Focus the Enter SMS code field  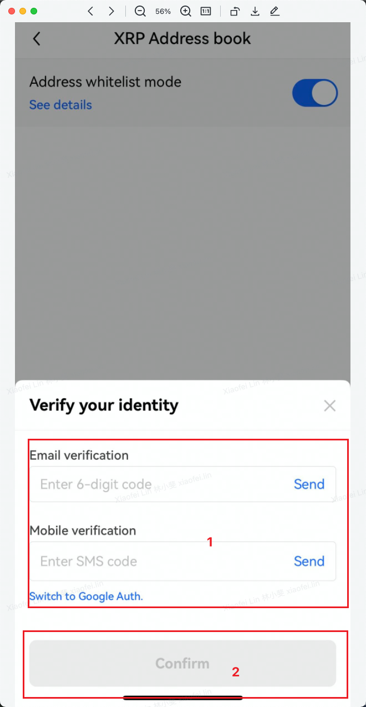pos(155,561)
